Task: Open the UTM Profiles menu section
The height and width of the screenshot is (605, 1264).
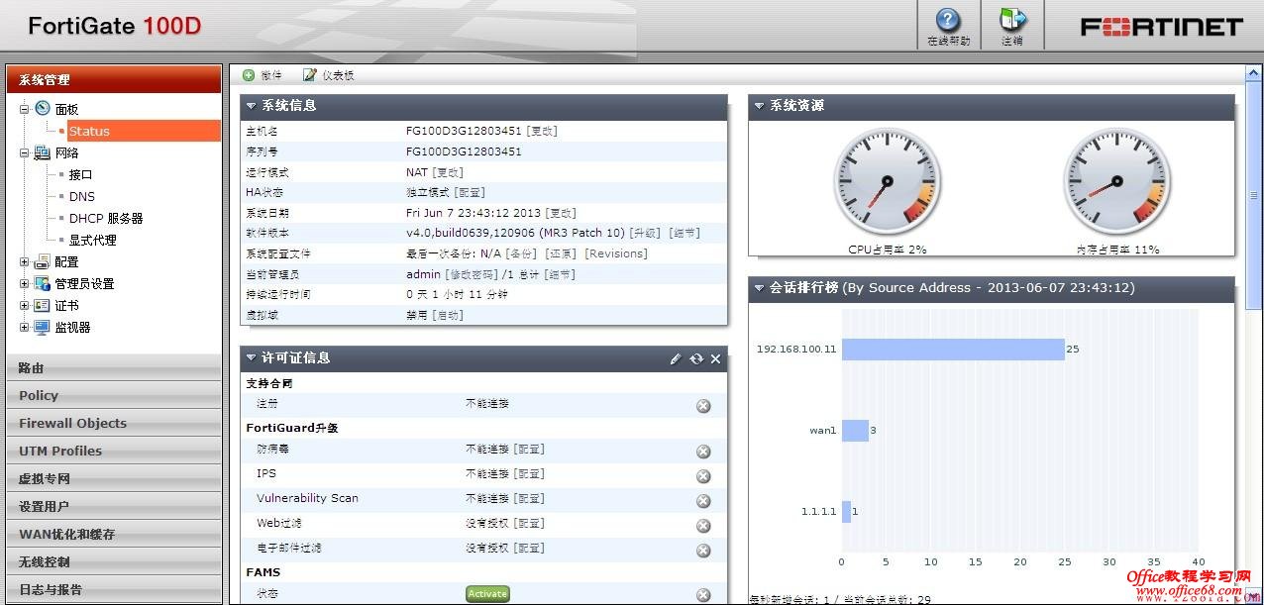Action: (x=114, y=451)
